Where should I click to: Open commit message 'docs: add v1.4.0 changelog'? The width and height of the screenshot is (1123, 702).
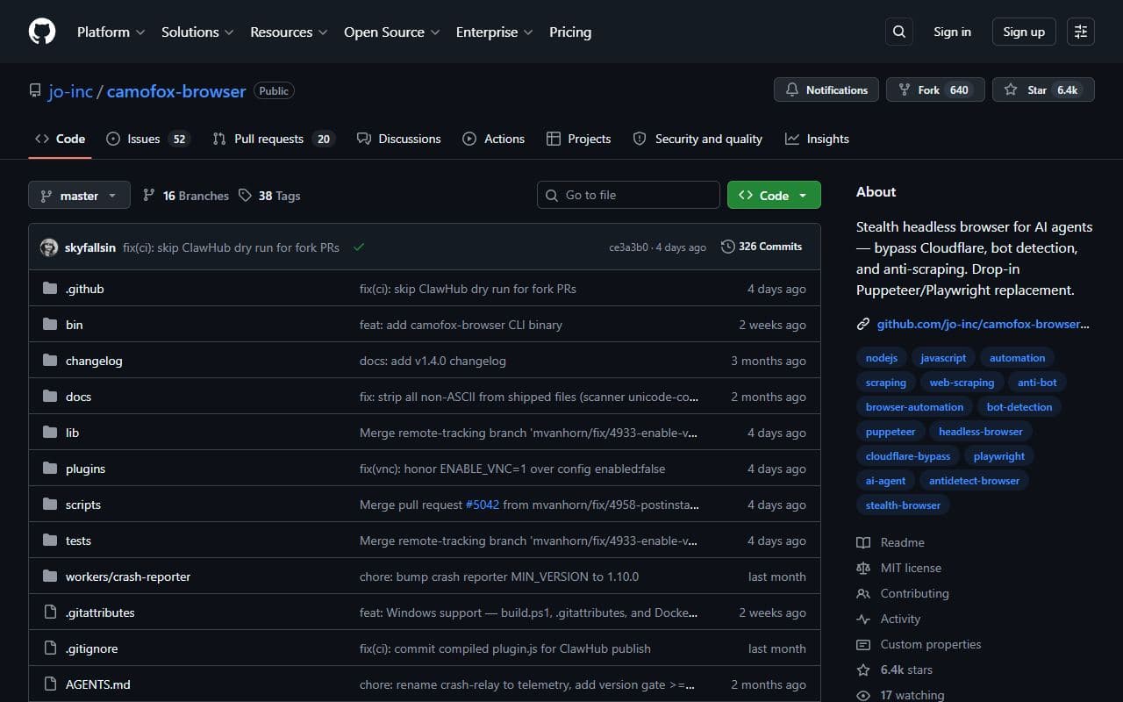433,361
